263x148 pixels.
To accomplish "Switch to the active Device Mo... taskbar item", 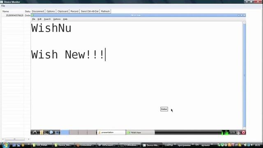I will [152, 145].
